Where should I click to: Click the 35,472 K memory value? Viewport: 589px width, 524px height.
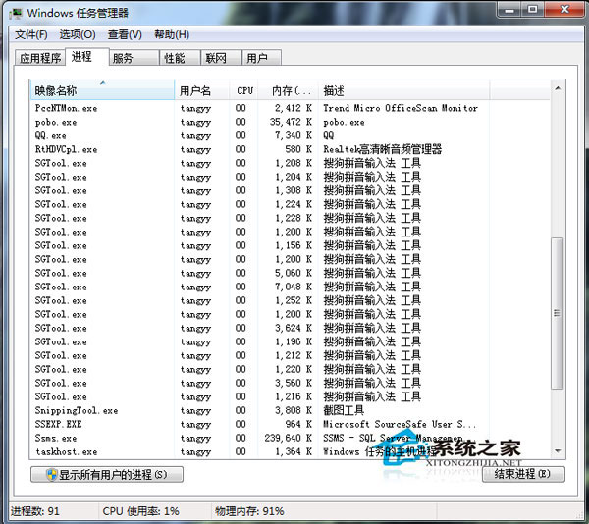click(292, 122)
